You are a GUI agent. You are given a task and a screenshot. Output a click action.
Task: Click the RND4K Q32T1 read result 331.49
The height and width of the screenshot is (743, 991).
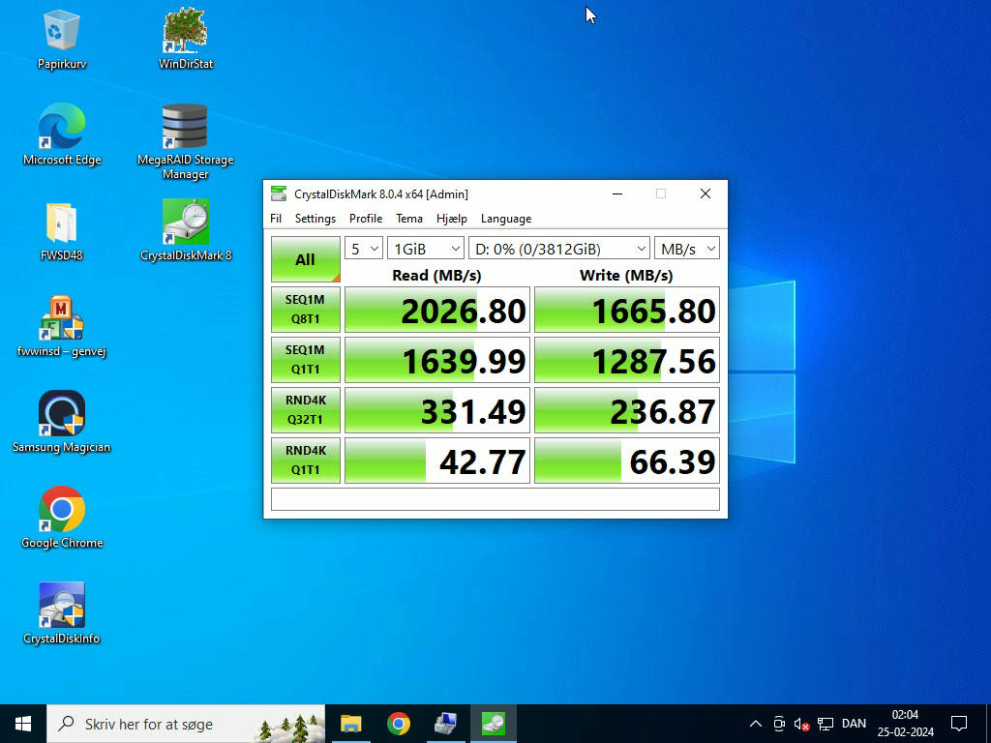tap(437, 410)
